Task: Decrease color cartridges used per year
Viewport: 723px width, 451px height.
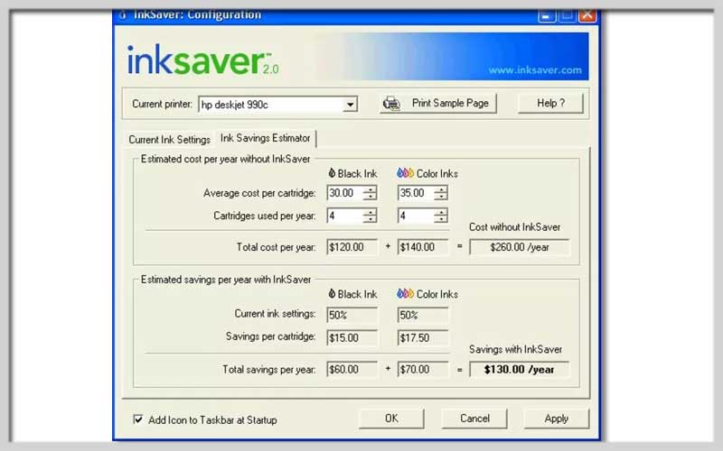Action: [441, 219]
